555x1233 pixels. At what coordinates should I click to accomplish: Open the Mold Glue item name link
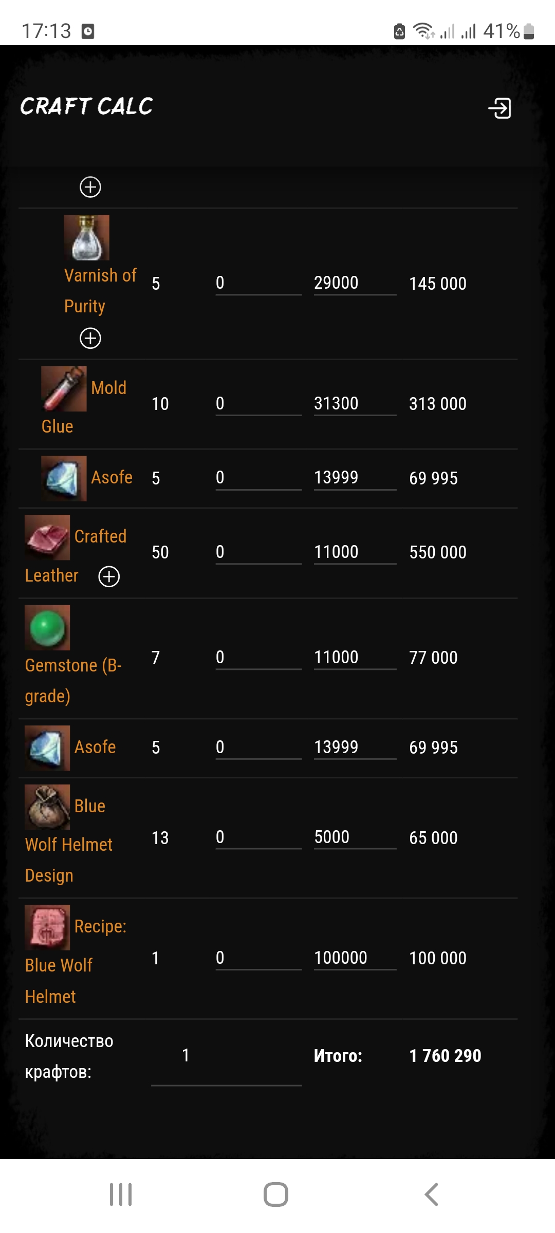click(108, 388)
